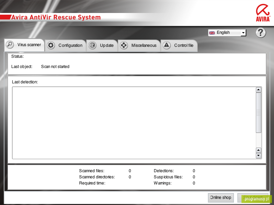Click the Scanned files count value 0
Viewport: 274px width, 205px height.
[x=130, y=170]
